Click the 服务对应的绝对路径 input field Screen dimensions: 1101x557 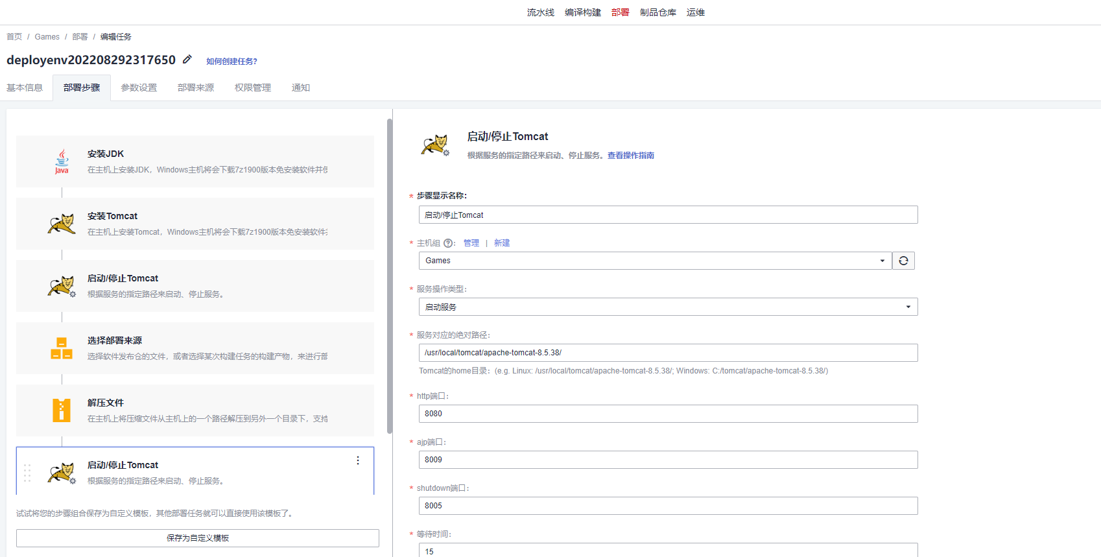coord(669,353)
